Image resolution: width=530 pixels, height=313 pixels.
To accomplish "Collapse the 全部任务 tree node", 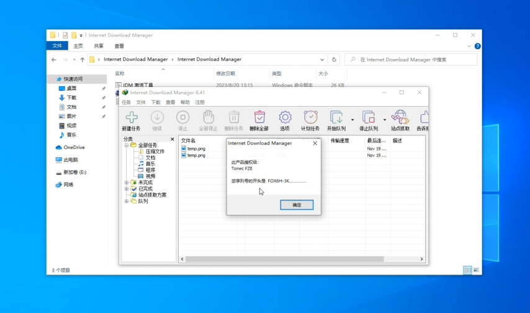I will pyautogui.click(x=127, y=145).
